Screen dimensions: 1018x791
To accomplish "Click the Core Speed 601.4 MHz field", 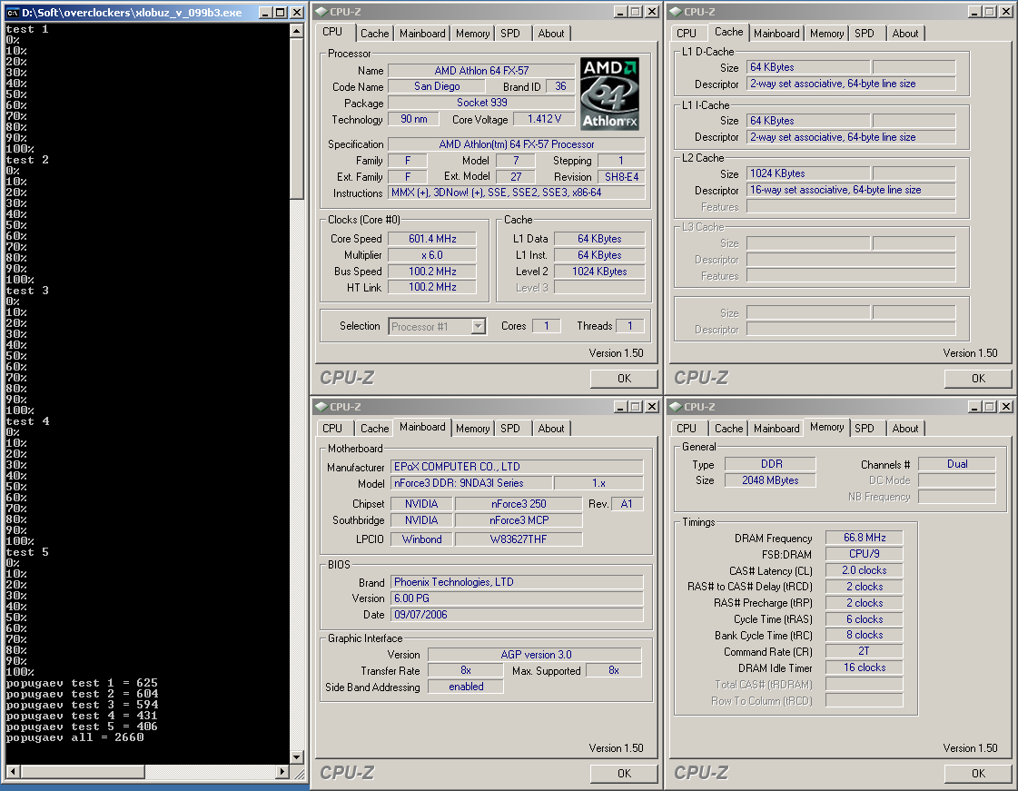I will click(x=432, y=239).
